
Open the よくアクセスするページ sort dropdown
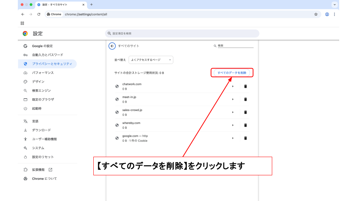click(151, 60)
